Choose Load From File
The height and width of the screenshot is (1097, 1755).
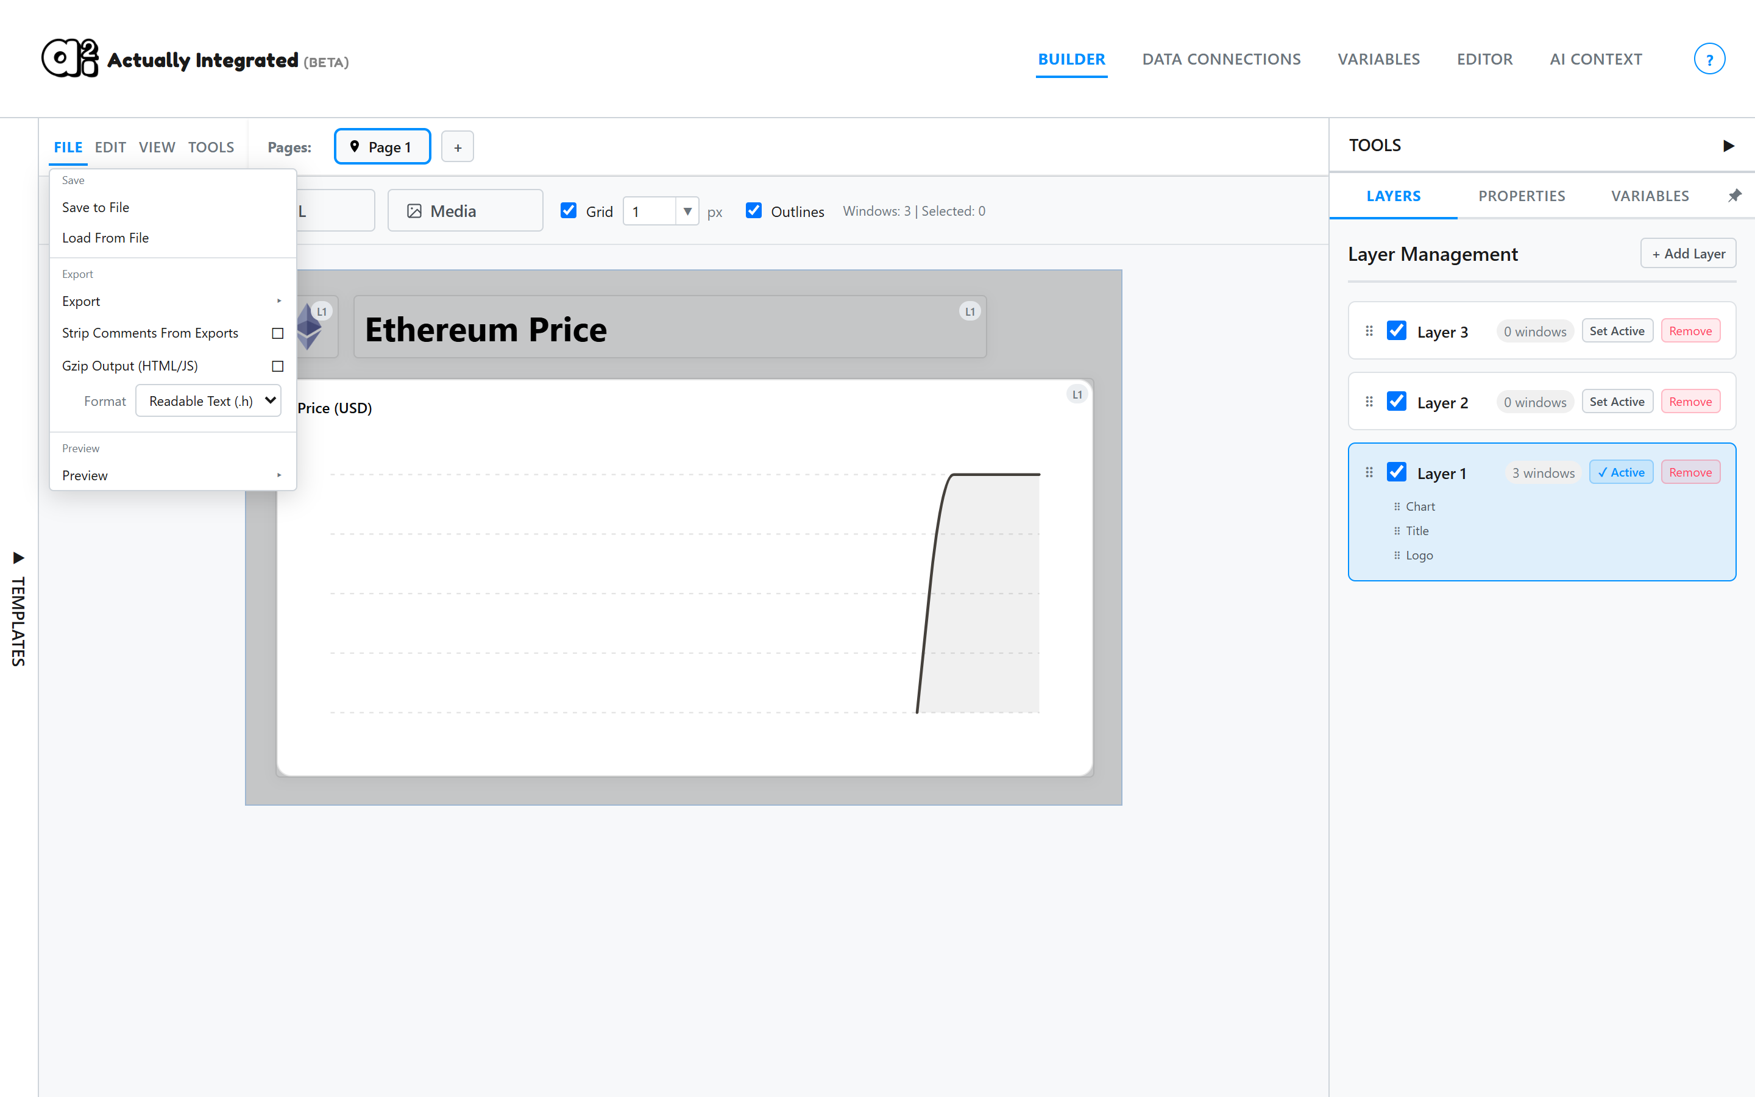point(172,238)
